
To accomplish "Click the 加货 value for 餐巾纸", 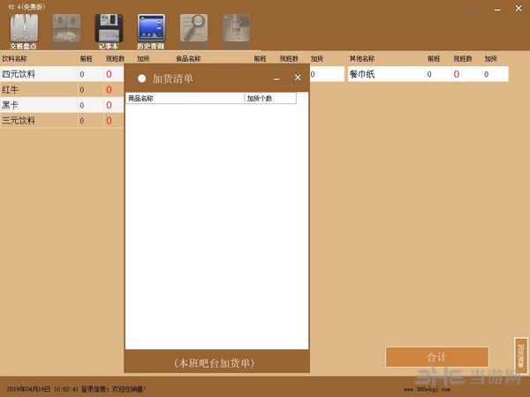I will [486, 75].
